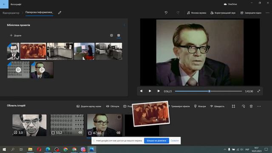Show hidden system tray icons
The width and height of the screenshot is (272, 153).
click(225, 149)
